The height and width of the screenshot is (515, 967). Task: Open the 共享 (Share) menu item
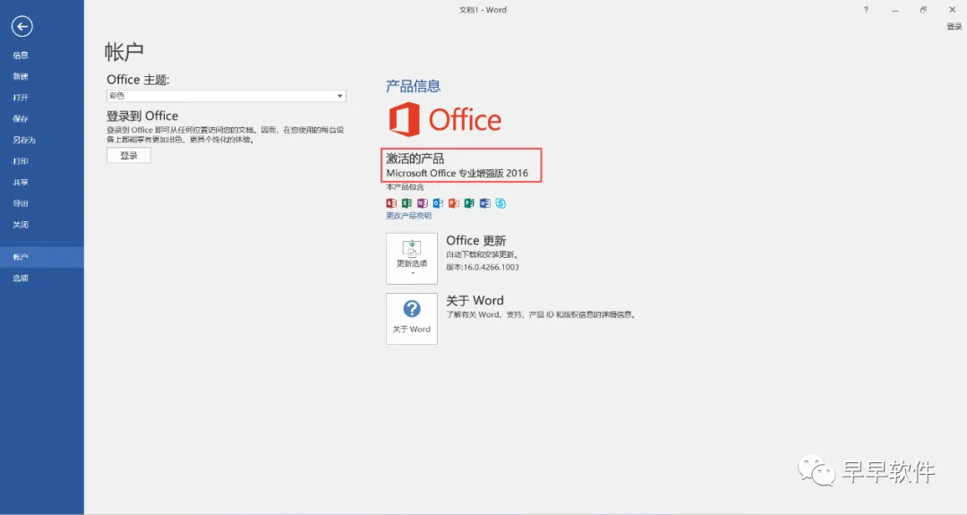(21, 183)
